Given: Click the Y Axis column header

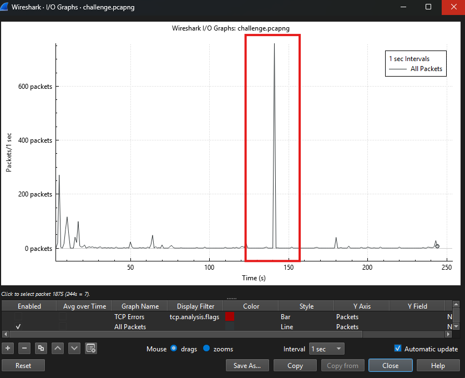Looking at the screenshot, I should (362, 306).
